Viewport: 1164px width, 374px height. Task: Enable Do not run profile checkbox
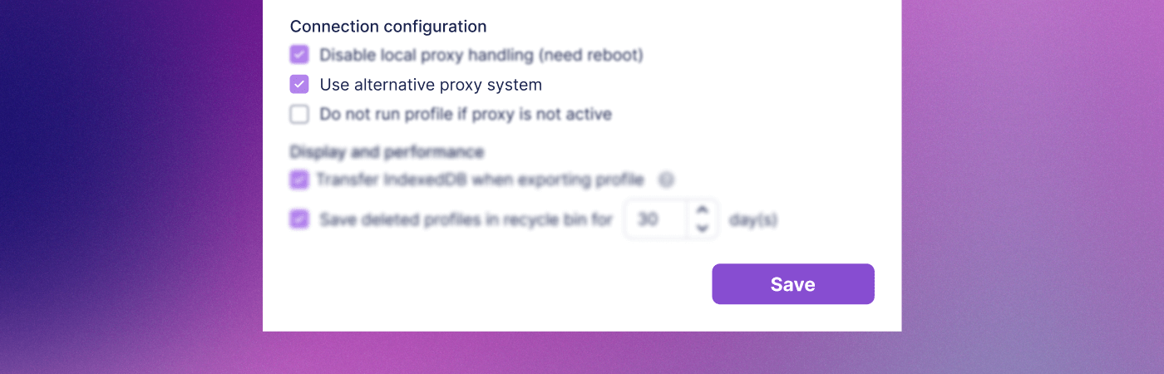[x=299, y=114]
